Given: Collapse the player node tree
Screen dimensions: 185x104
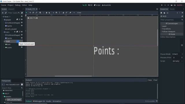Looking at the screenshot, I should [3, 20].
